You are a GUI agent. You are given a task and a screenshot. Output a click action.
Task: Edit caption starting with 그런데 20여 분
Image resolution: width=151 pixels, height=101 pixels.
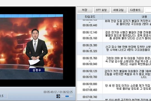[127, 61]
